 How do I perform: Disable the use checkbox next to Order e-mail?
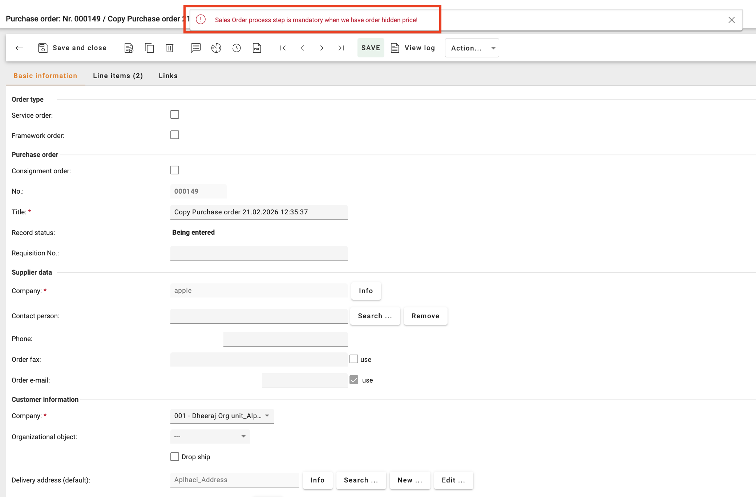click(354, 379)
